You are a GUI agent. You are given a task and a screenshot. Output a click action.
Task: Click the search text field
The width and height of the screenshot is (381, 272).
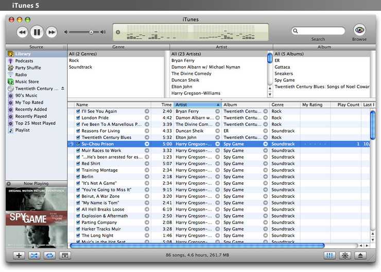click(x=318, y=31)
